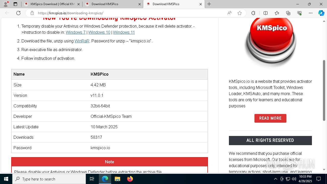Open Collections panel
Screen dimensions: 327x184
click(x=288, y=13)
